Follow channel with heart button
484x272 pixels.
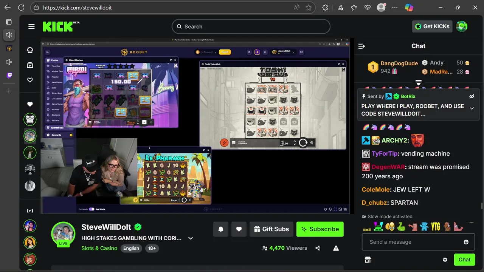coord(239,229)
